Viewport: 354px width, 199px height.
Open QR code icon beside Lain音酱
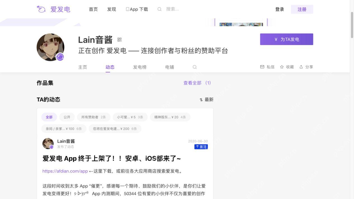click(x=119, y=40)
